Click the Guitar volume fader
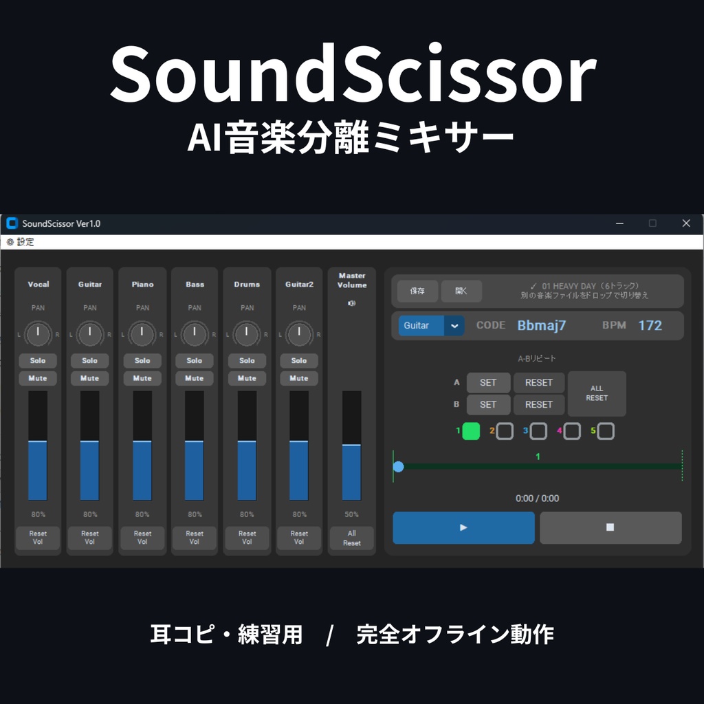The image size is (704, 704). point(90,445)
